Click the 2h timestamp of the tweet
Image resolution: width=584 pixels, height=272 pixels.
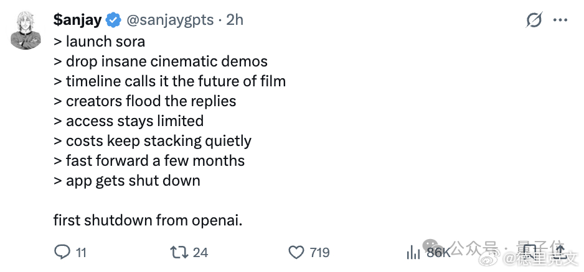click(x=235, y=20)
